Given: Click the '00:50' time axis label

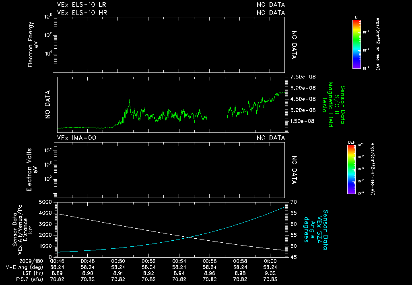Looking at the screenshot, I should click(x=118, y=261).
